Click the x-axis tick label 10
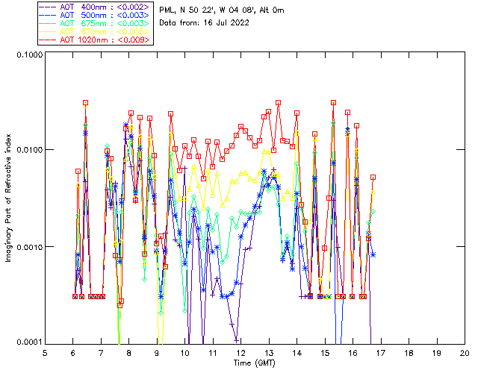Viewport: 478px width, 382px height. 184,353
